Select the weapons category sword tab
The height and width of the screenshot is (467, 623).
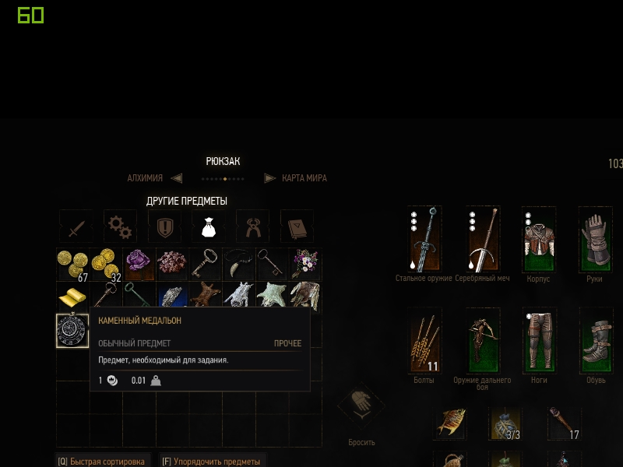click(76, 226)
